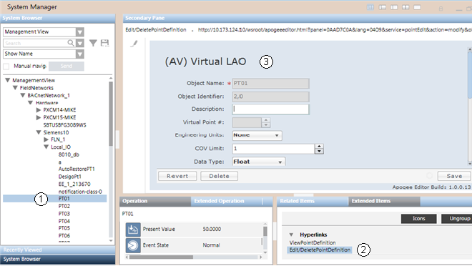
Task: Click the save search disk icon
Action: tap(104, 43)
